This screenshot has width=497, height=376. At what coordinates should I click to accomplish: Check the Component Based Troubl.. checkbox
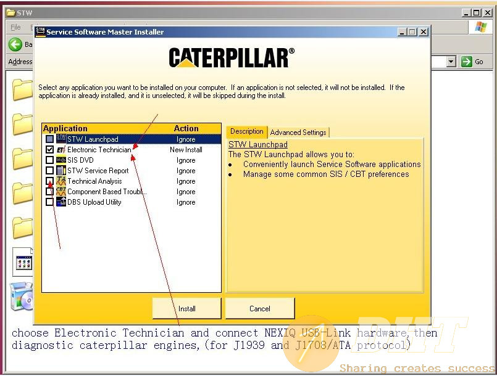click(x=50, y=192)
